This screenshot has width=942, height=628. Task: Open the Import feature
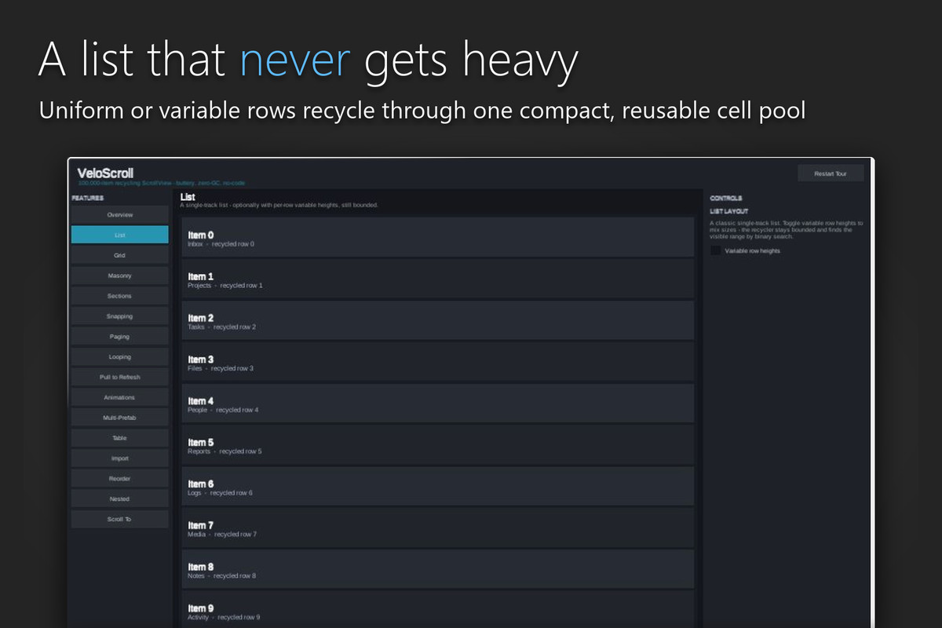click(x=120, y=458)
